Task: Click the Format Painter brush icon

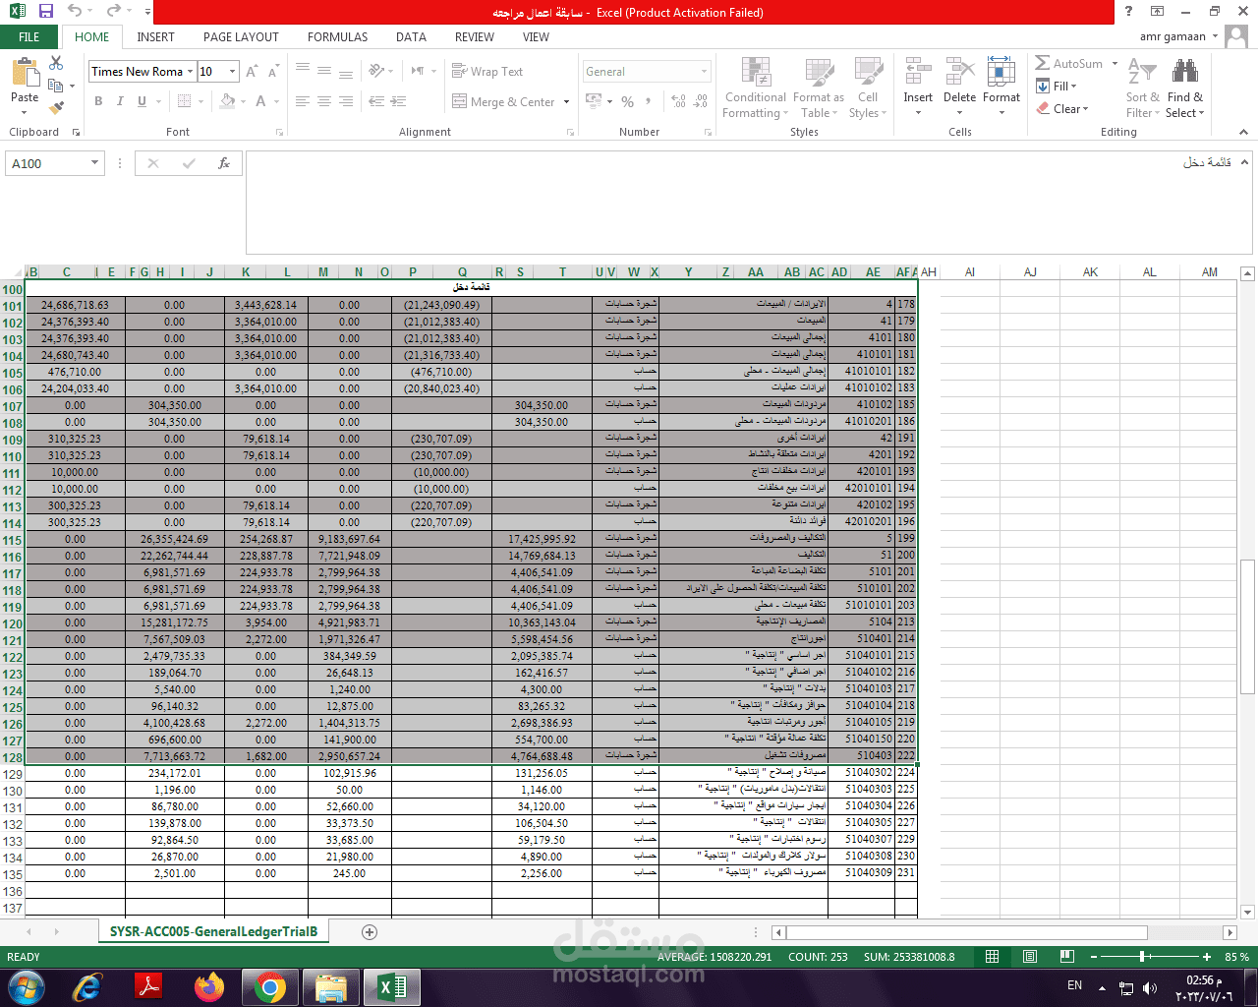Action: tap(56, 106)
